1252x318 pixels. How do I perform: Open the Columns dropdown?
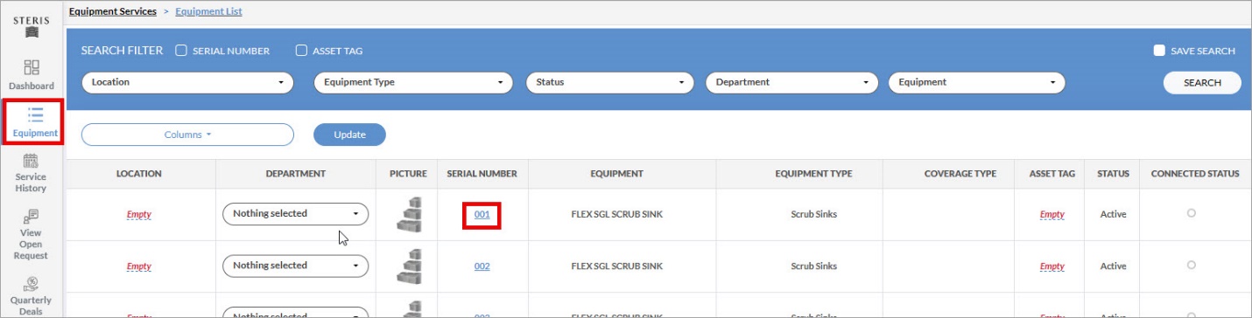point(187,135)
